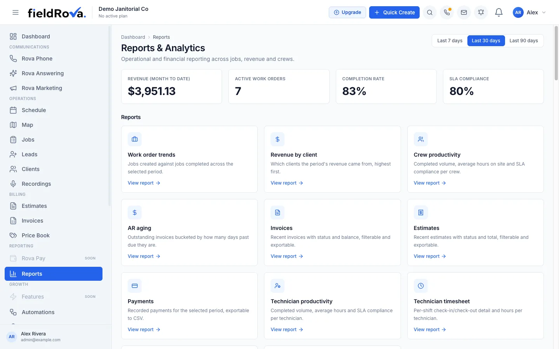The image size is (559, 349).
Task: Click Quick Create button
Action: pyautogui.click(x=394, y=12)
